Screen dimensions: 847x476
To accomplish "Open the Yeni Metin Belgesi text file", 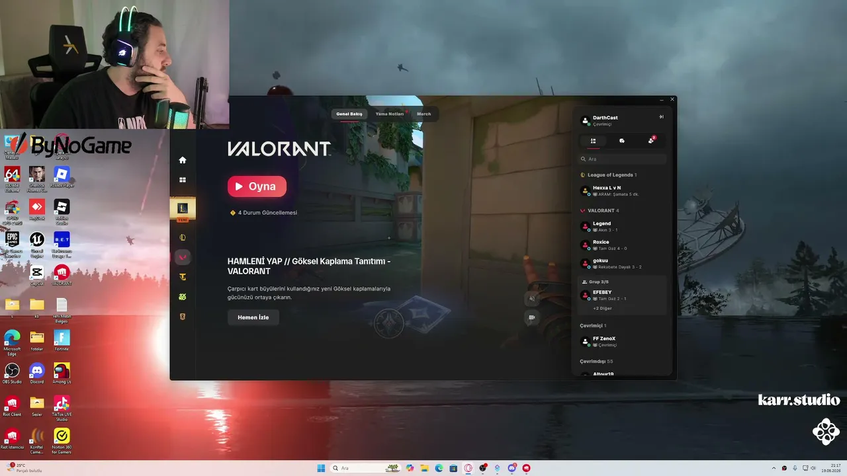I will [62, 311].
